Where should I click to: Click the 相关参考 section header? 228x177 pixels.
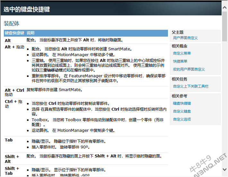pos(180,96)
